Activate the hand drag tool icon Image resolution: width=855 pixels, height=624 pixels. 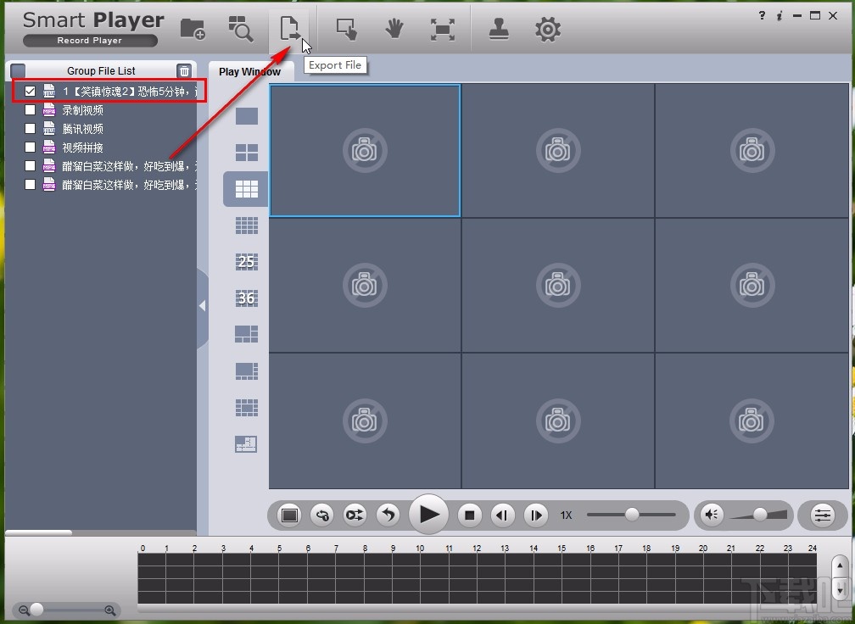click(x=394, y=29)
